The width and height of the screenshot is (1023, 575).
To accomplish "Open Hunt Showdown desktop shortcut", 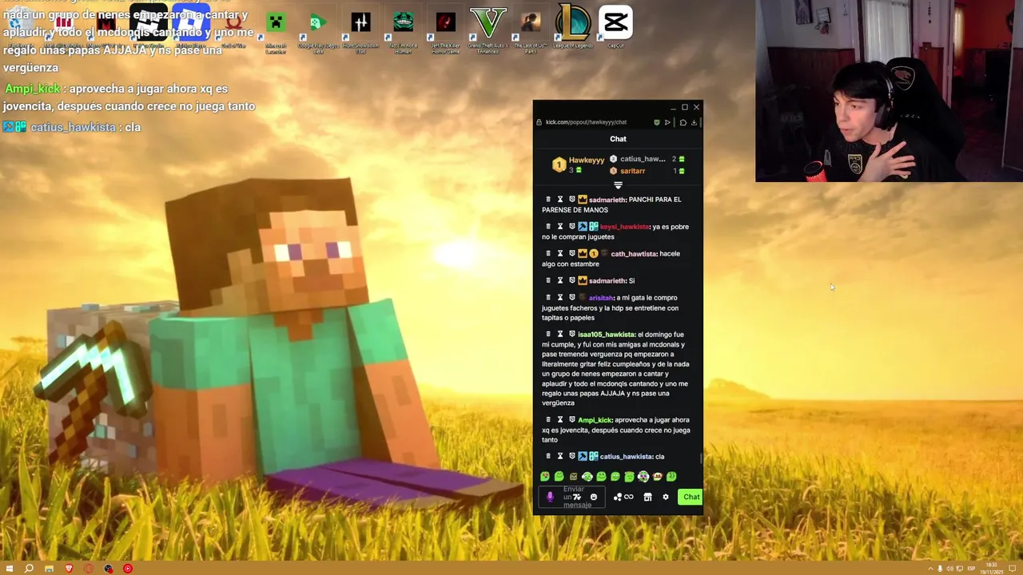I will coord(360,30).
